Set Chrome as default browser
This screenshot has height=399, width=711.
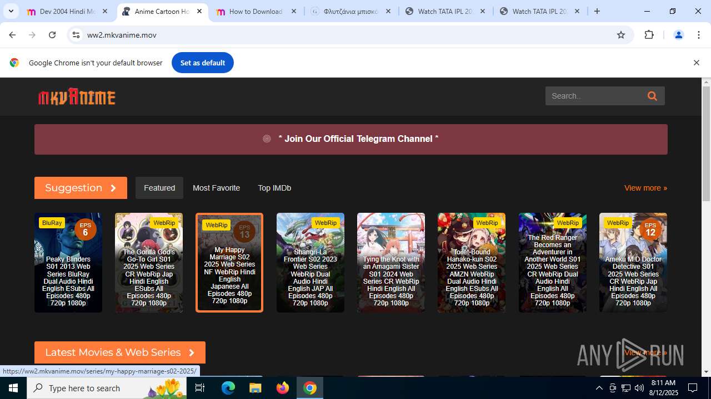203,63
